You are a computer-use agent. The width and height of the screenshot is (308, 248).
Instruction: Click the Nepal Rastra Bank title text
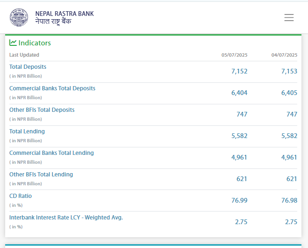pos(65,14)
